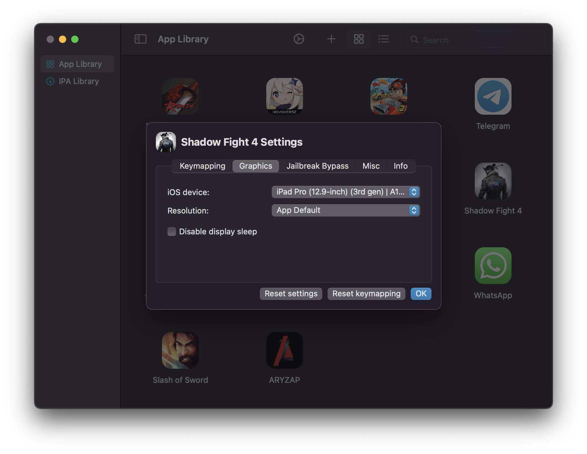
Task: Open the Ronin game app icon
Action: pos(180,96)
